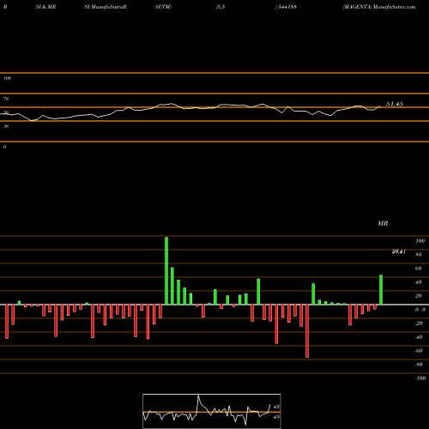Click the MR axis label '-20'

(419, 323)
